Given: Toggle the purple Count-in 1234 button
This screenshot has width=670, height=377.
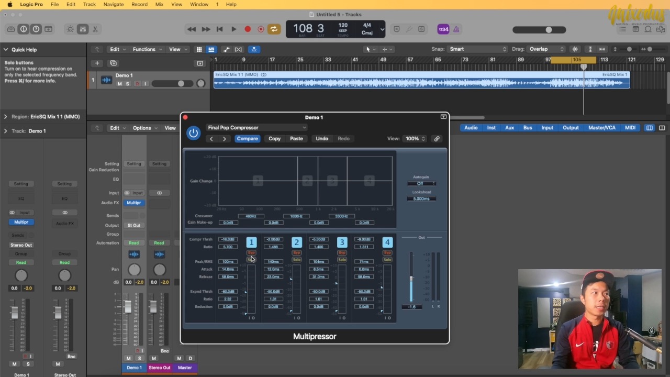Looking at the screenshot, I should click(443, 29).
